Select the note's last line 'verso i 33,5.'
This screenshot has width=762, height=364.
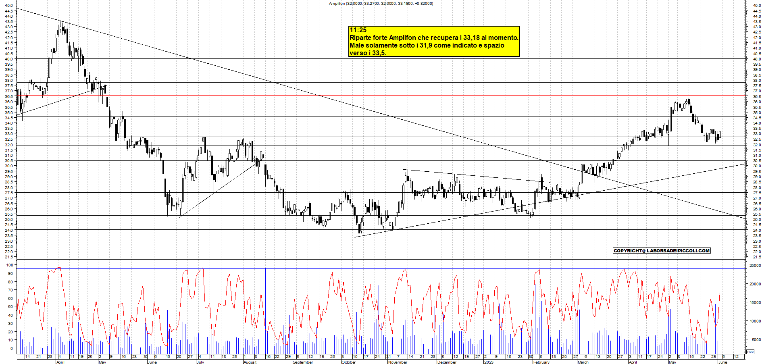368,53
